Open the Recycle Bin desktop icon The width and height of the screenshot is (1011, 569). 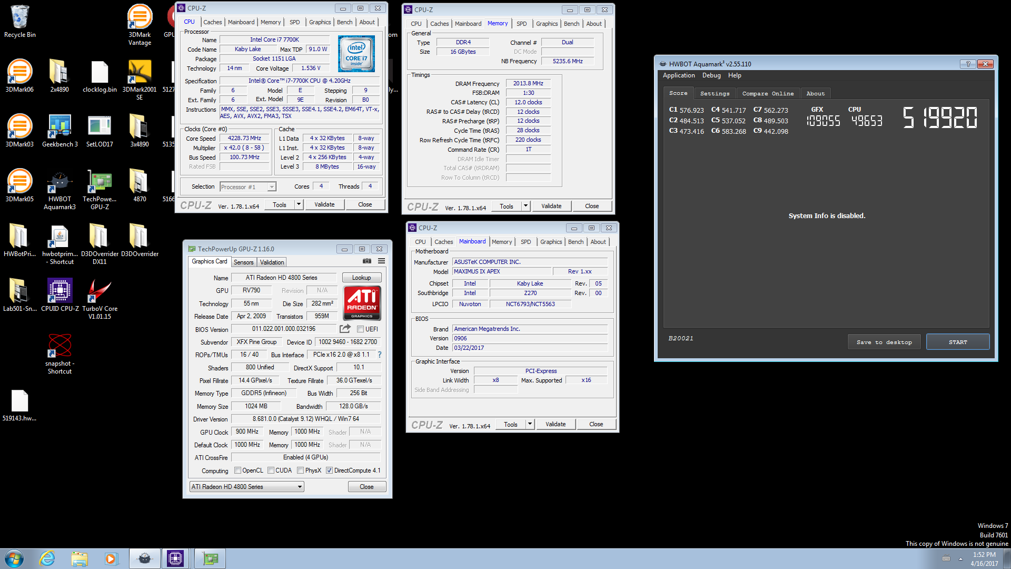(x=20, y=21)
